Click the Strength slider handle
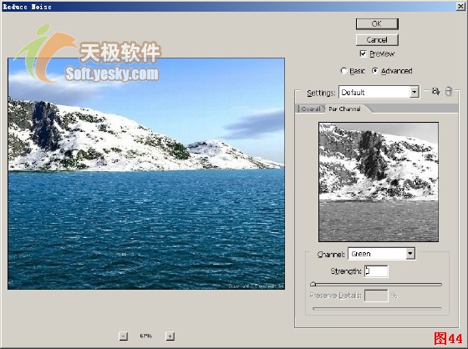 [313, 284]
